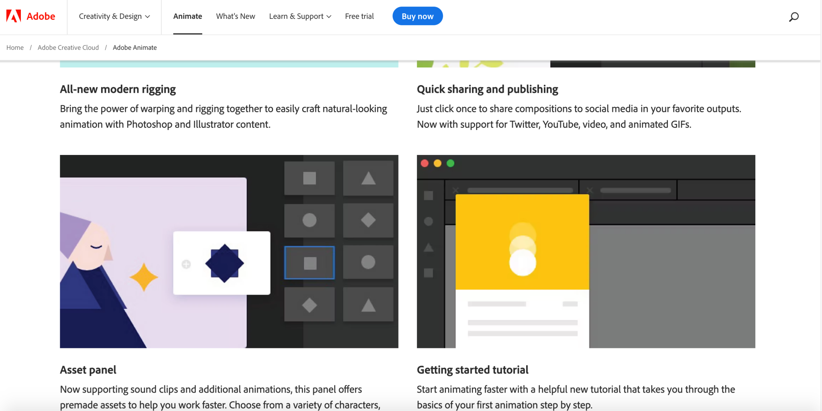Image resolution: width=822 pixels, height=411 pixels.
Task: Click the Getting started tutorial heading
Action: (x=472, y=370)
